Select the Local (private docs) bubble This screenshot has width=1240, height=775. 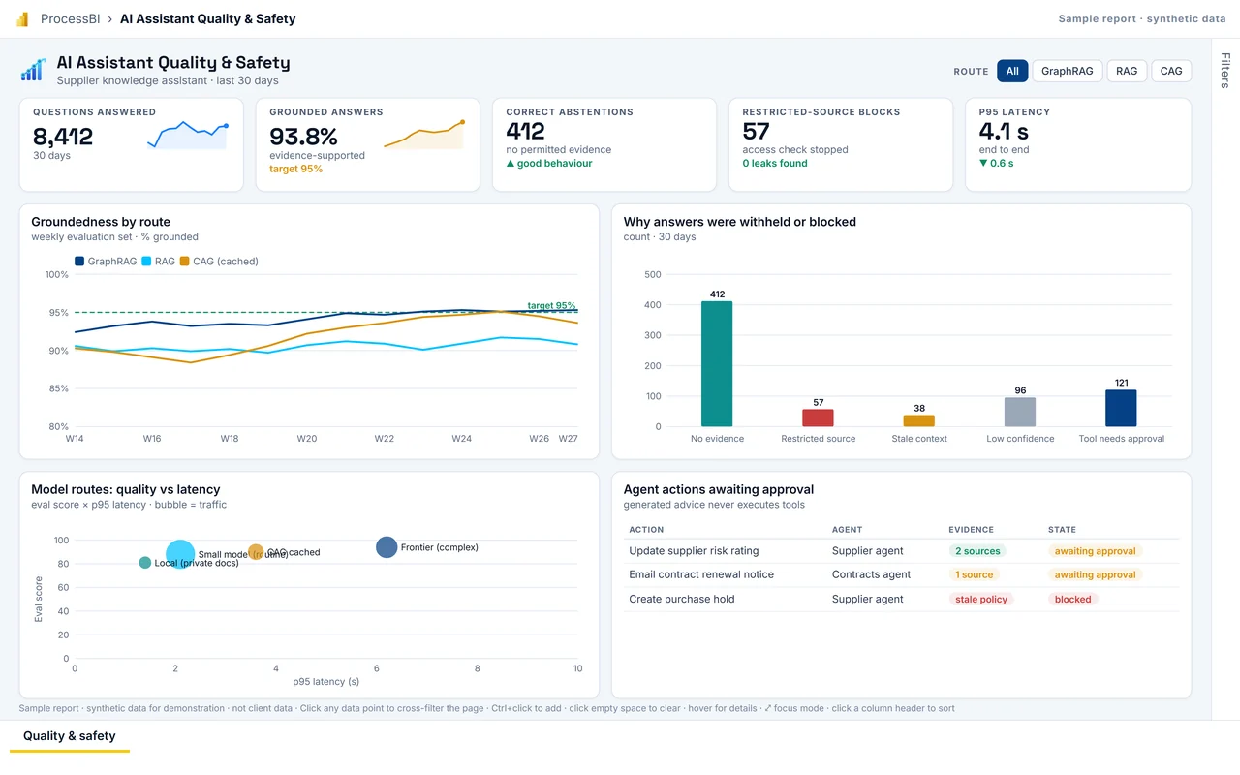click(x=145, y=563)
